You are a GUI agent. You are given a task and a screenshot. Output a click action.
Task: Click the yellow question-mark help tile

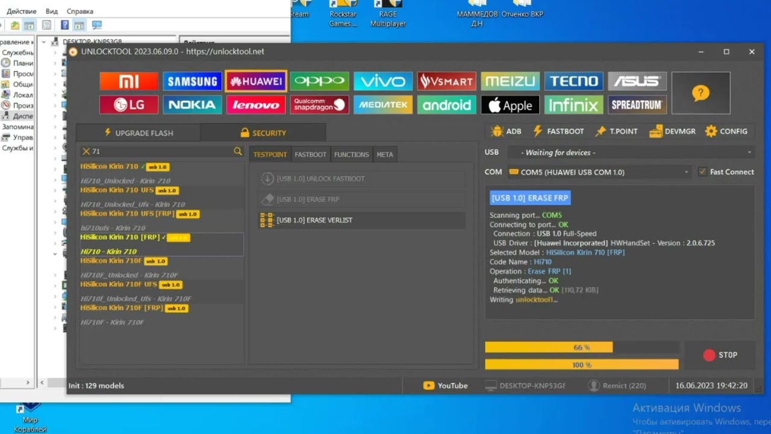(701, 93)
